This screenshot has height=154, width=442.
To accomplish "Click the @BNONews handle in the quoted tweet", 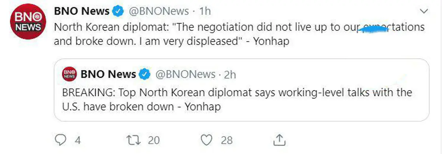I will coord(185,74).
